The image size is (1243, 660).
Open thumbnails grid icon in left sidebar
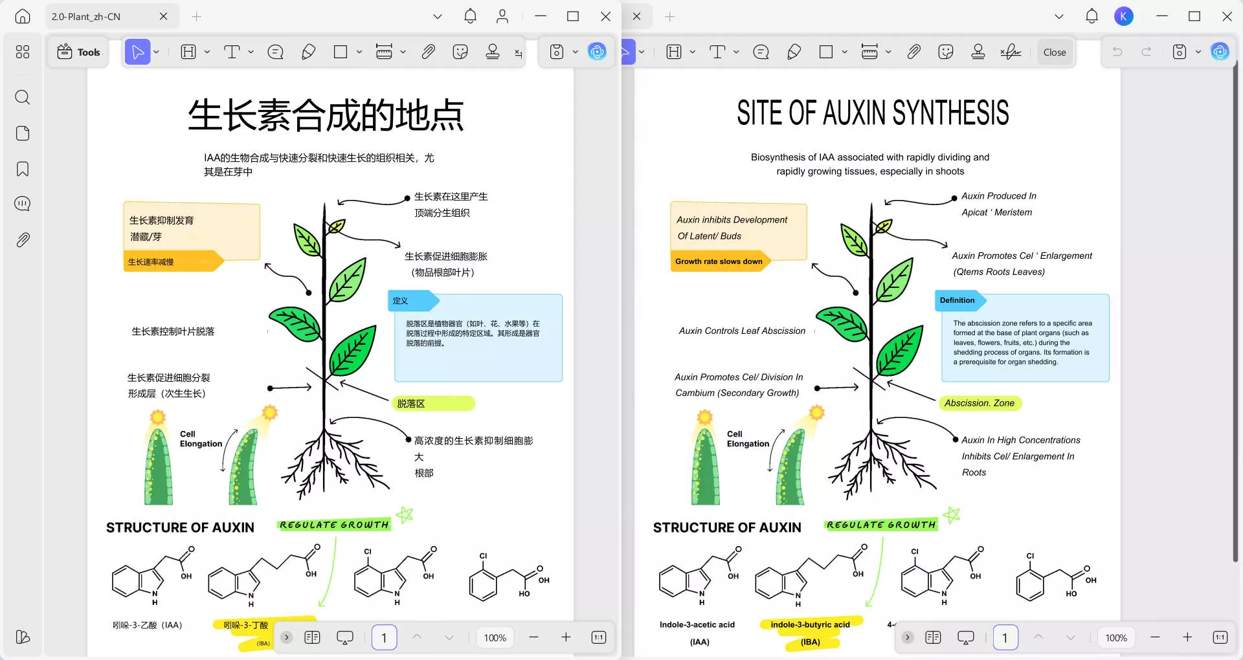click(23, 52)
